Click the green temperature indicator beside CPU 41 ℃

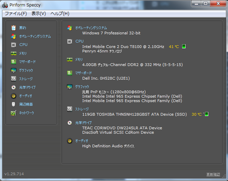[184, 47]
